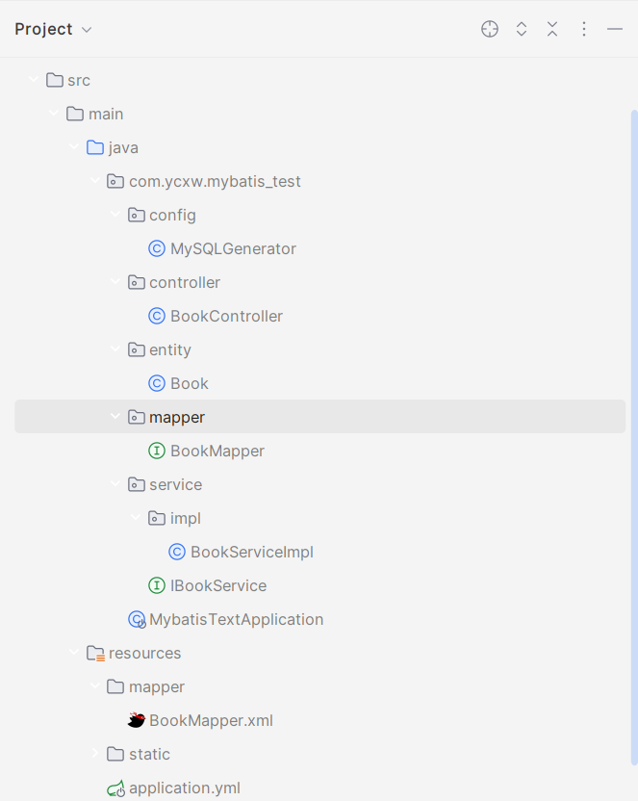Select the BookController class
The image size is (638, 801).
click(x=226, y=316)
